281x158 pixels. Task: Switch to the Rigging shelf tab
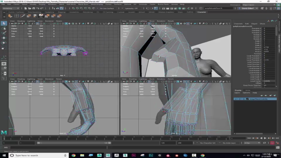(61, 12)
